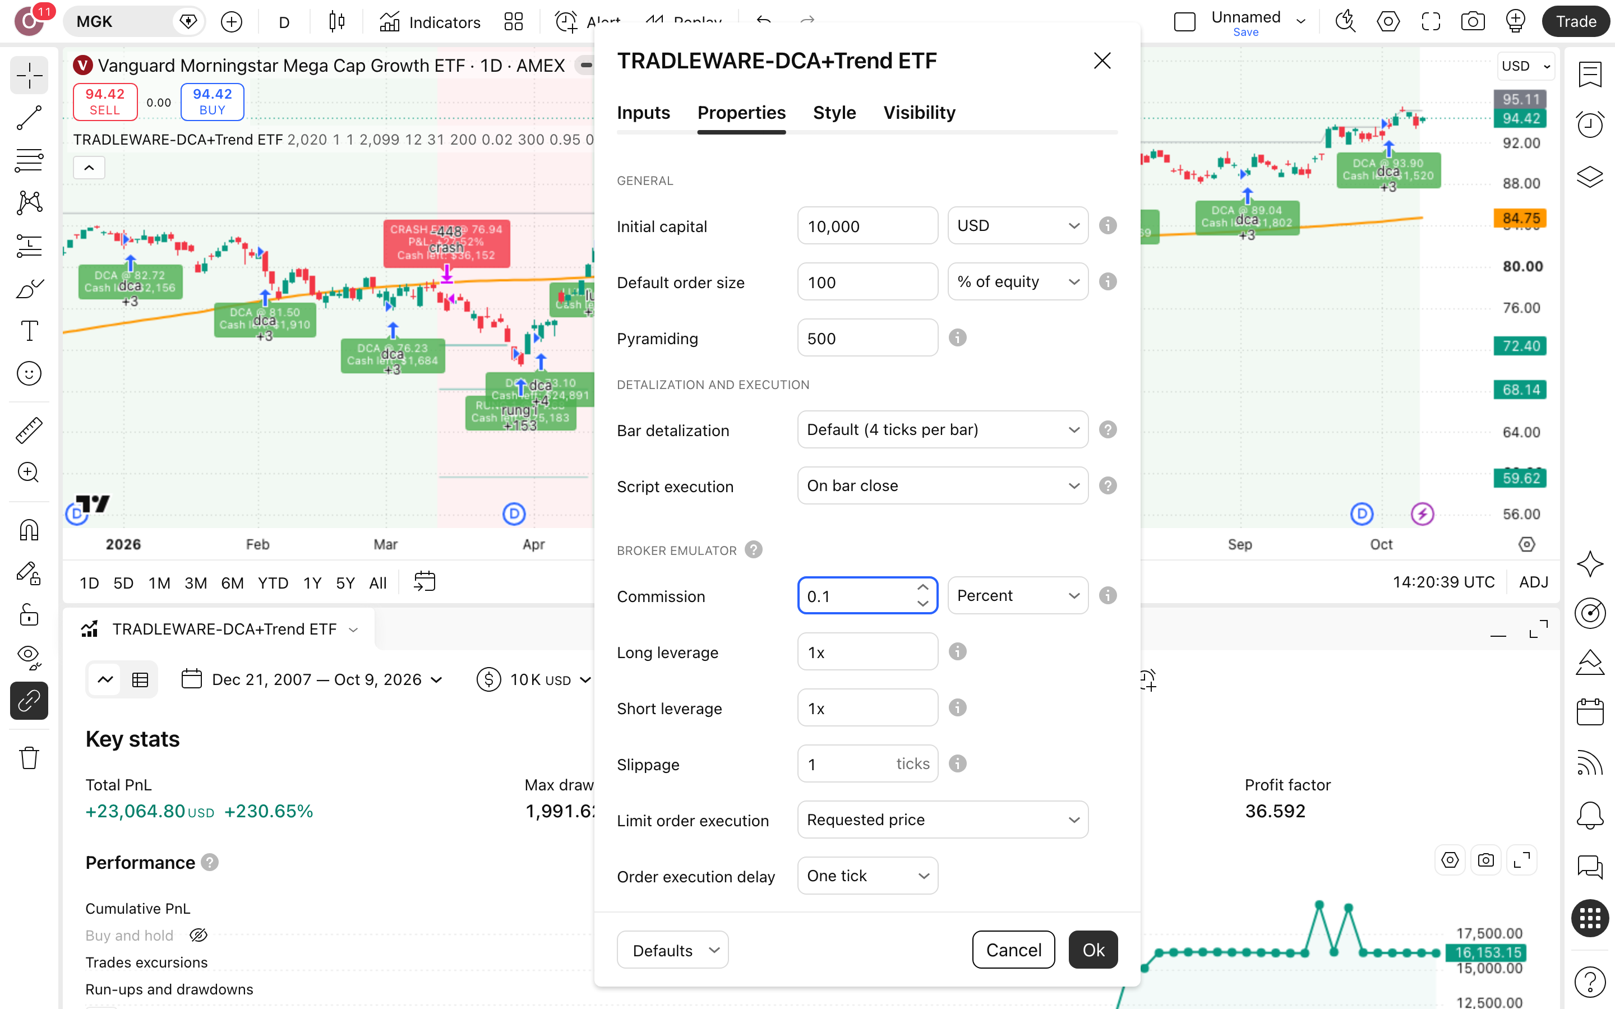This screenshot has width=1615, height=1009.
Task: Click the go-to-date calendar icon
Action: [x=424, y=582]
